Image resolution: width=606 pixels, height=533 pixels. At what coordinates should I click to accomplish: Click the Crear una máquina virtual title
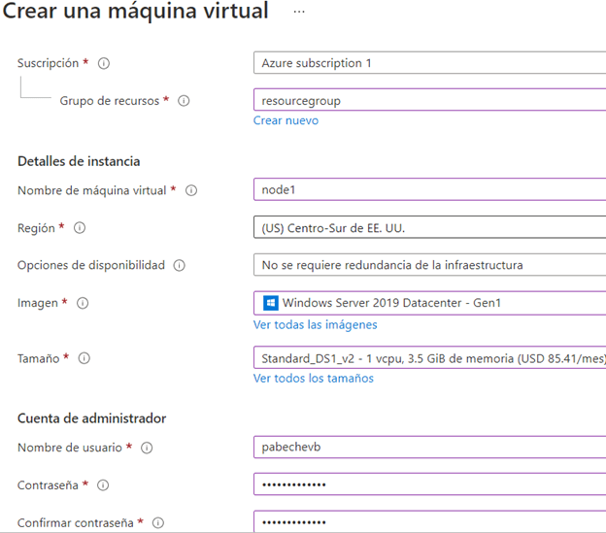(x=135, y=11)
